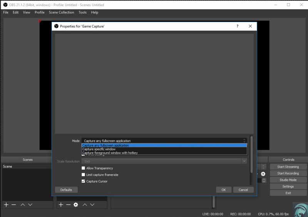
Task: Confirm properties with the OK button
Action: click(224, 190)
